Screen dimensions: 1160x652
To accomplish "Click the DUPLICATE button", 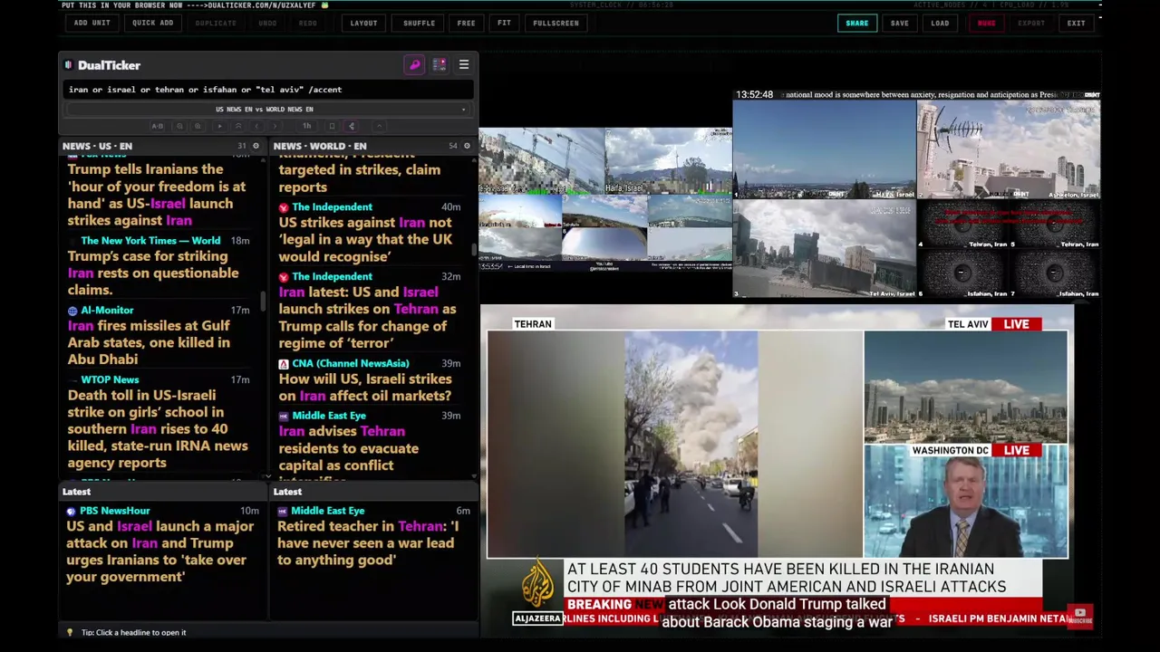I will 216,24.
